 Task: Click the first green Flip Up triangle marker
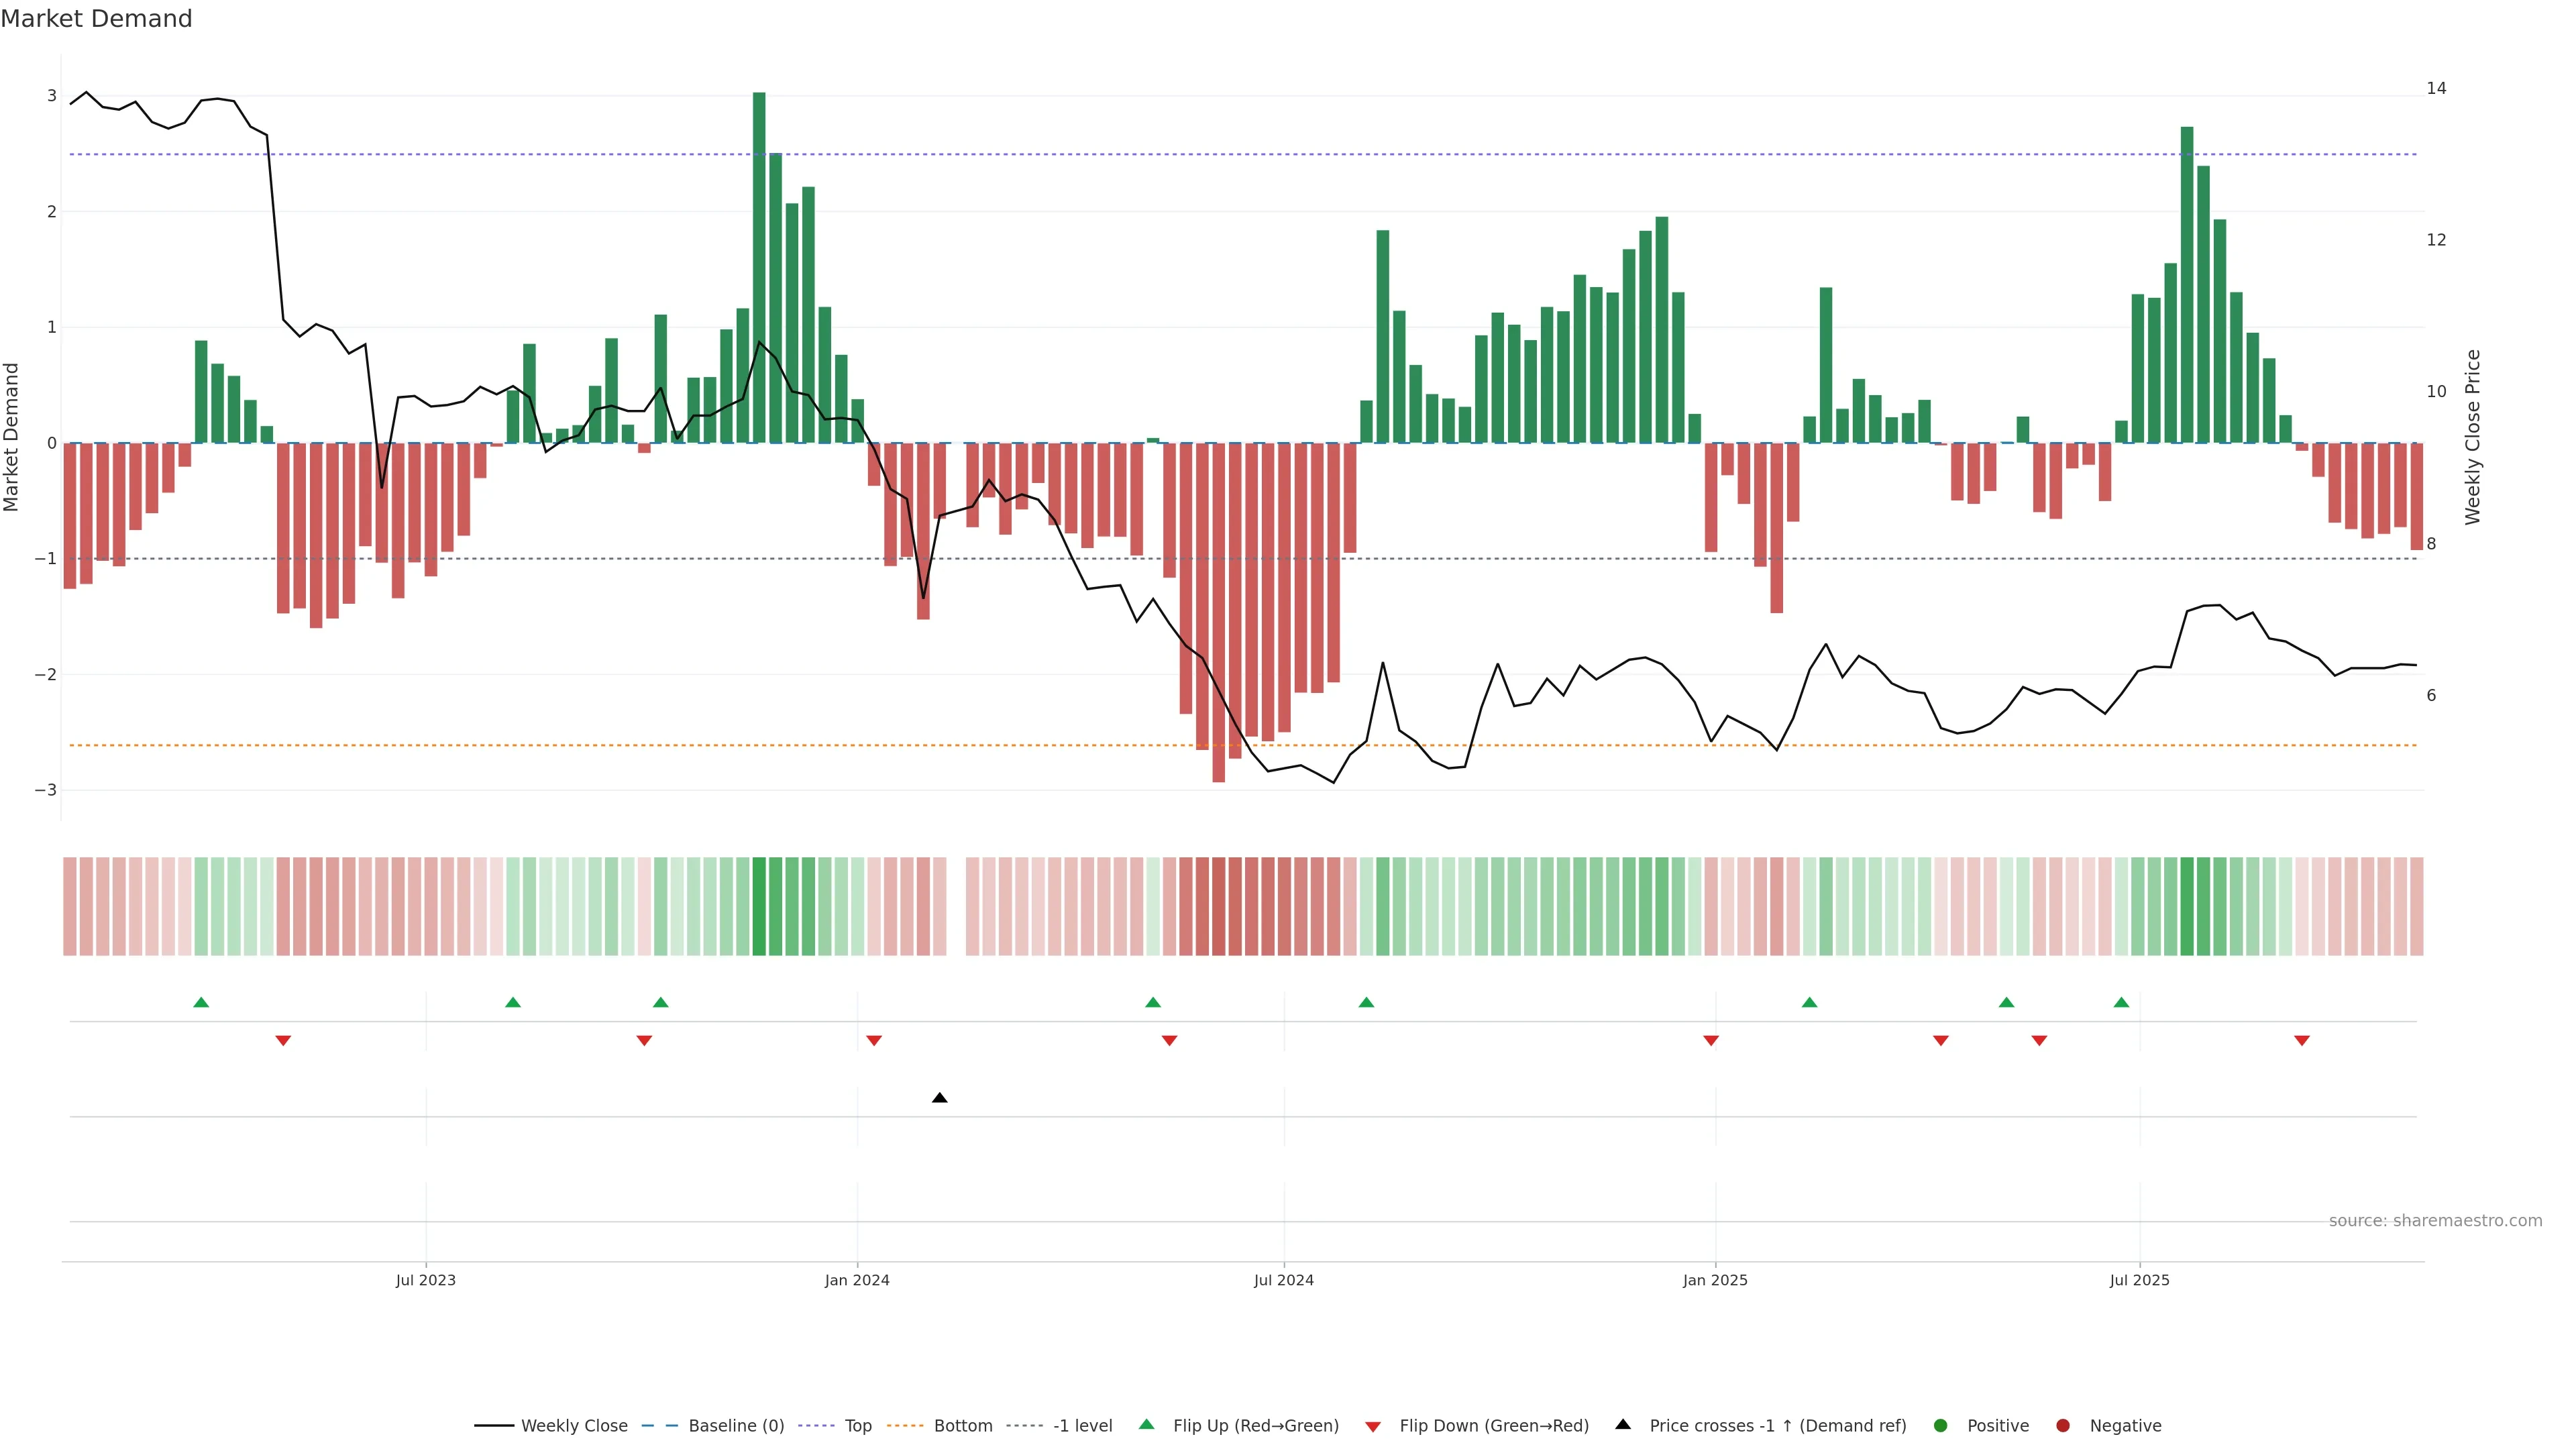(201, 1002)
